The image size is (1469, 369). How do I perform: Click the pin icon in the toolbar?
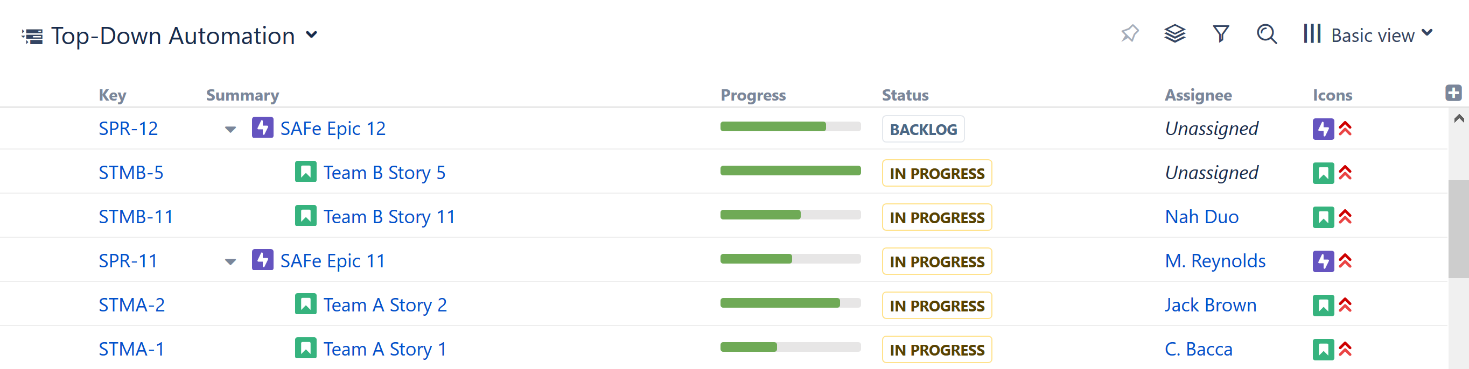[1129, 34]
